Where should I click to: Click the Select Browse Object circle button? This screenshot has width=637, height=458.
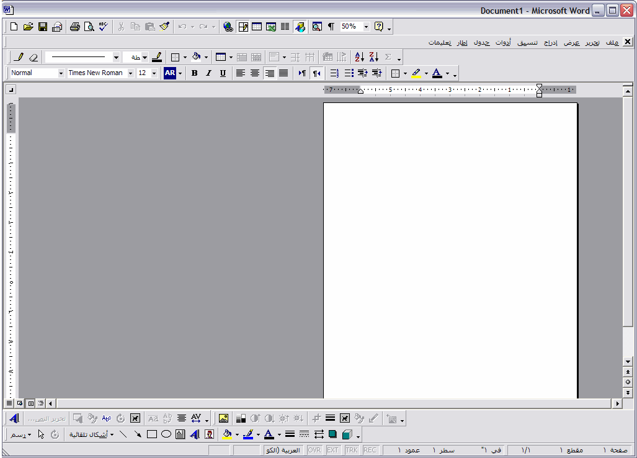click(628, 382)
